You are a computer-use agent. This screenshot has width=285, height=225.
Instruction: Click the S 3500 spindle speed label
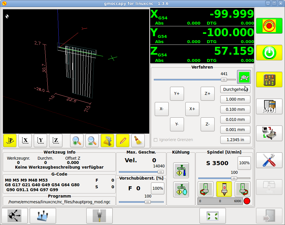pos(217,163)
